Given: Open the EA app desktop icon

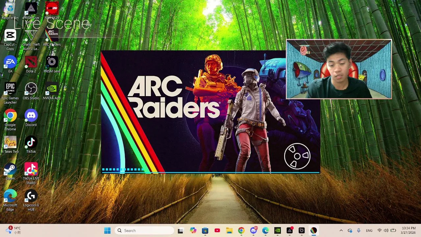Looking at the screenshot, I should 10,65.
